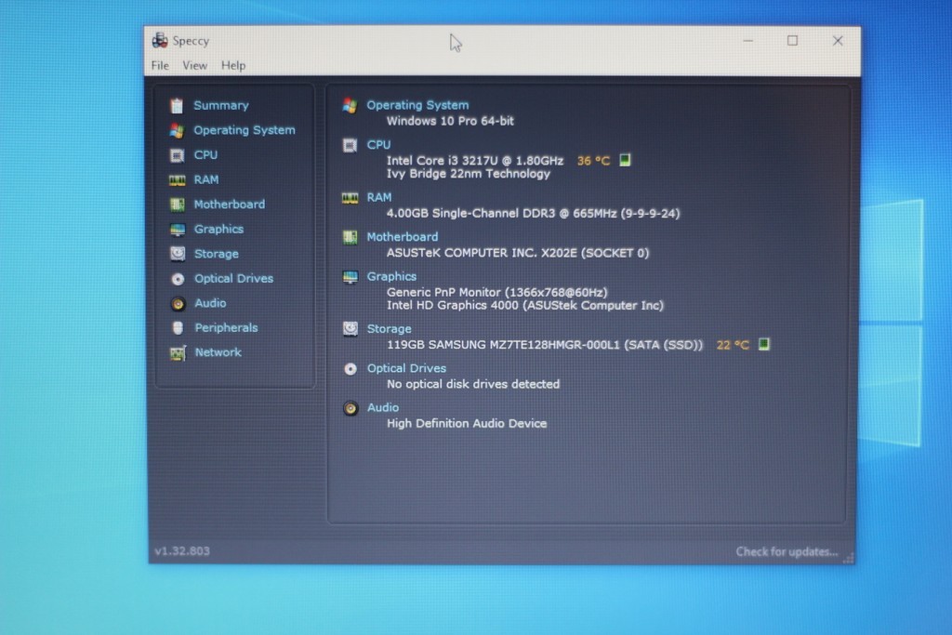Open the Help menu
952x635 pixels.
tap(233, 66)
